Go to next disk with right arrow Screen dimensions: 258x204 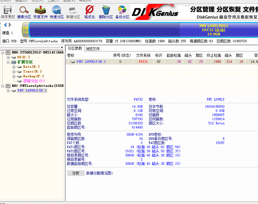click(10, 25)
